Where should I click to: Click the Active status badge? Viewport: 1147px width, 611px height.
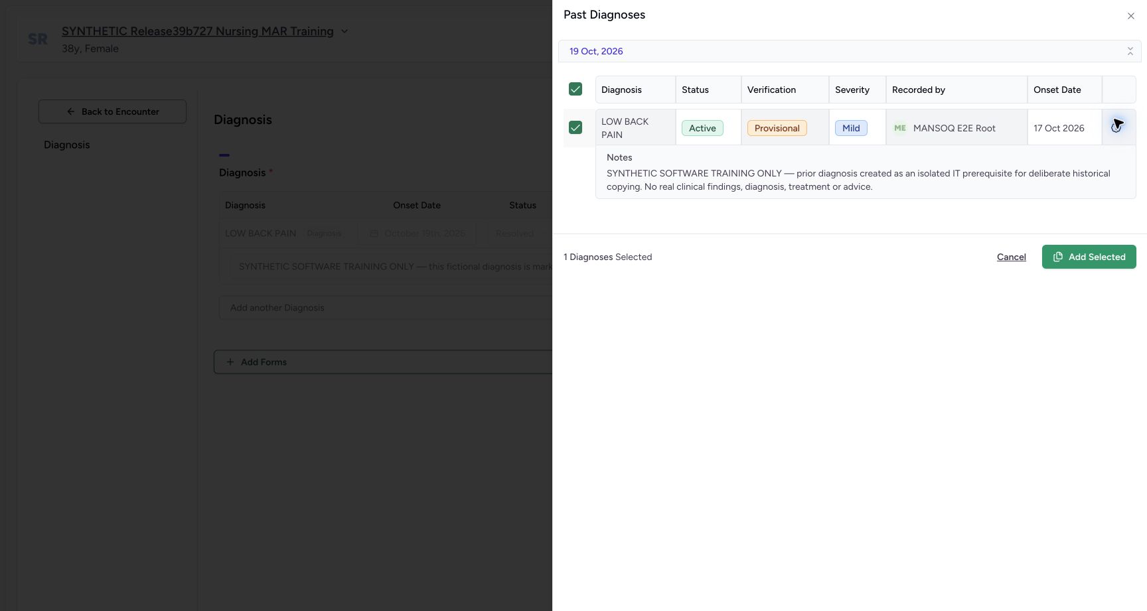click(x=702, y=128)
